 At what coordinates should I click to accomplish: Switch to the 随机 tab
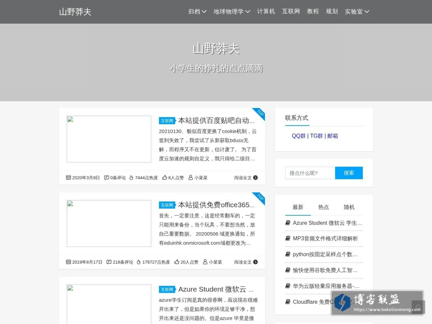[349, 207]
